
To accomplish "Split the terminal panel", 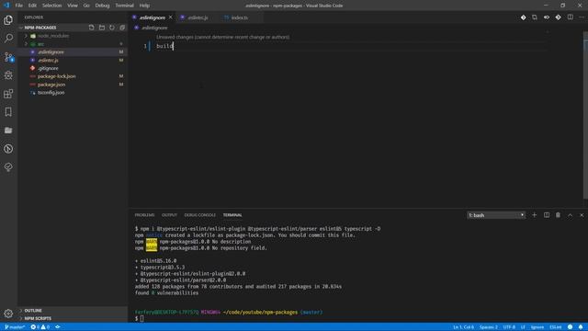I will point(547,215).
